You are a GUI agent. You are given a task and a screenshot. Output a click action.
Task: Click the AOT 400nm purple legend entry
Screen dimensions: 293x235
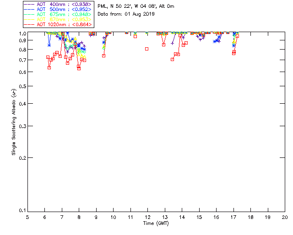[58, 4]
